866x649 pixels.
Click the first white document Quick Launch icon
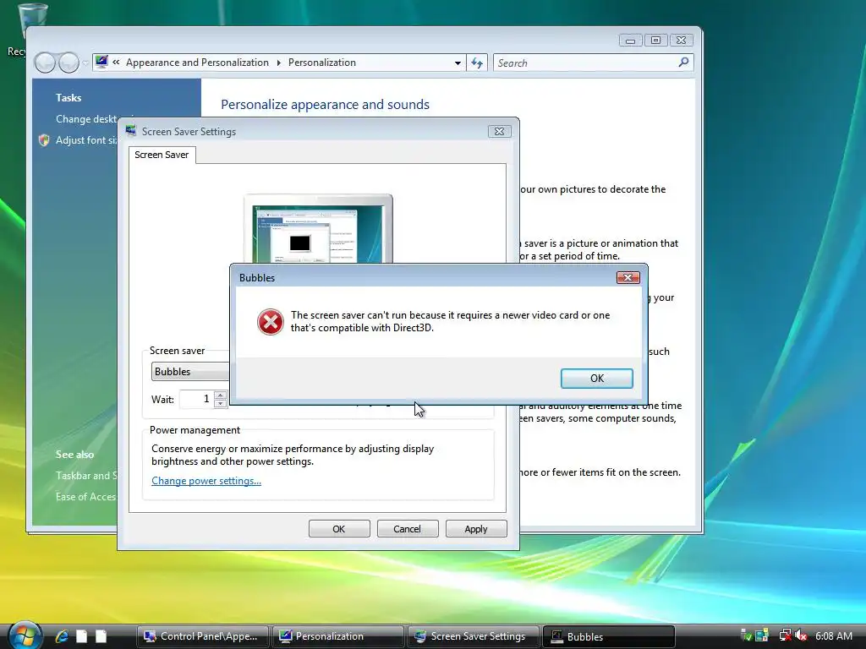pos(82,636)
